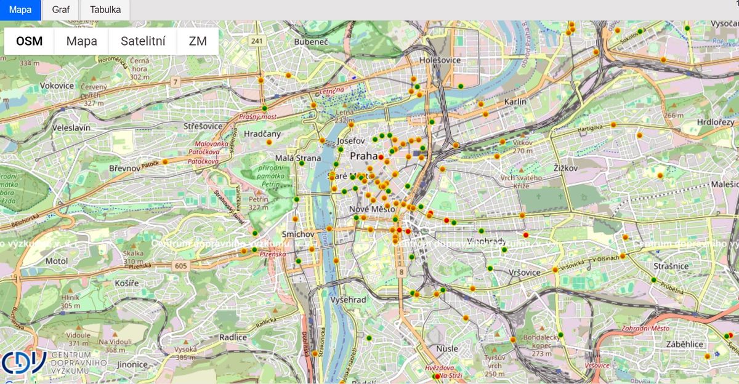
Task: Click the Bubeneč district label
Action: point(311,41)
